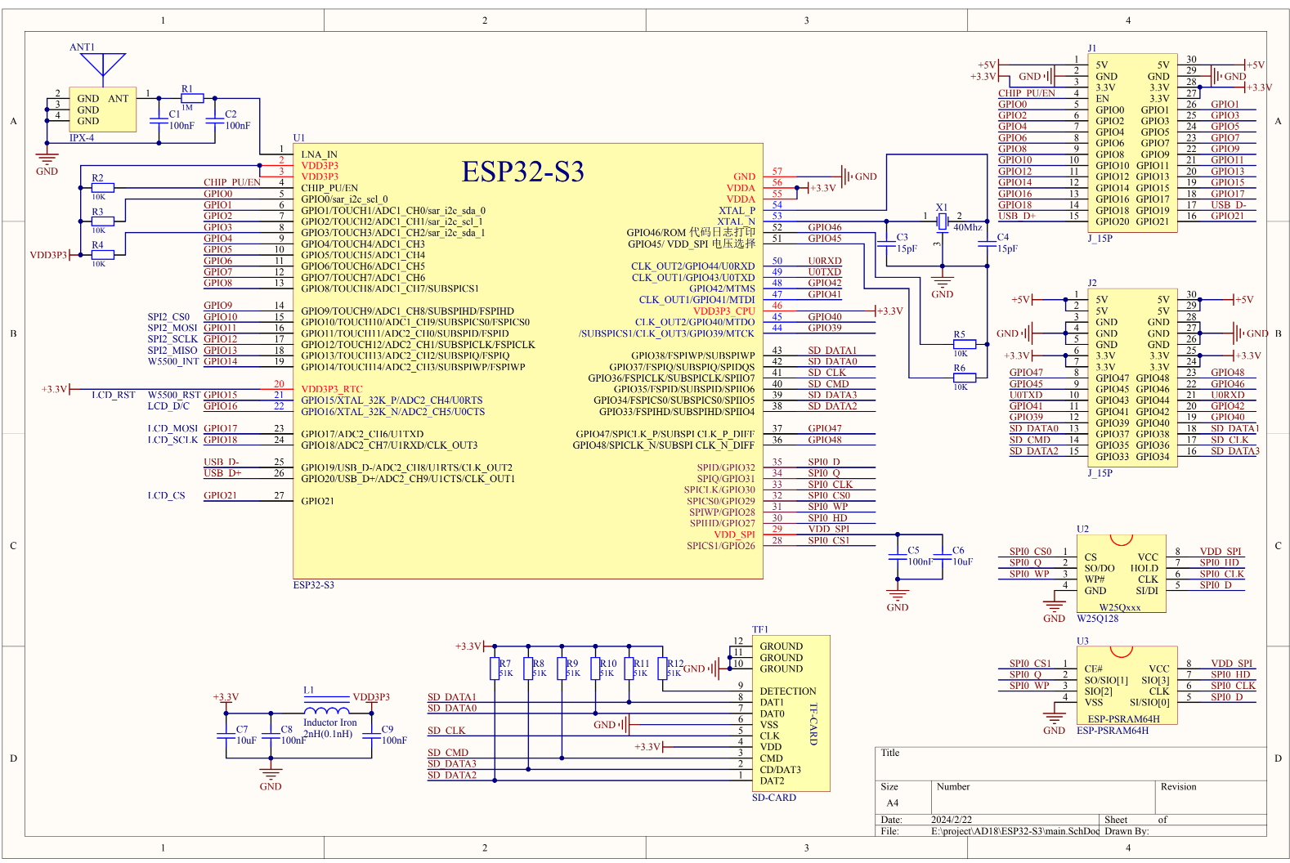Click the XTAL_N pin name
Viewport: 1290px width, 863px height.
pyautogui.click(x=737, y=221)
